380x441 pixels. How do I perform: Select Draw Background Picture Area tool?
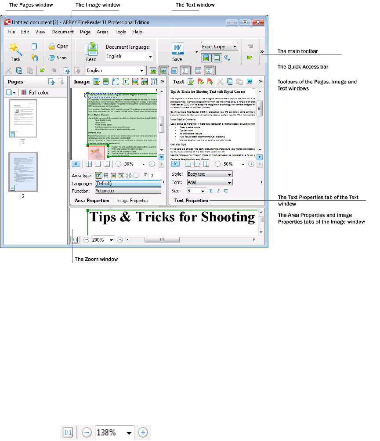[145, 82]
